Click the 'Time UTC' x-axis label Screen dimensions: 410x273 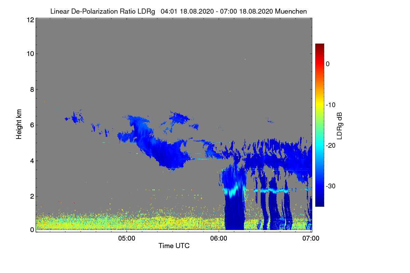[174, 245]
